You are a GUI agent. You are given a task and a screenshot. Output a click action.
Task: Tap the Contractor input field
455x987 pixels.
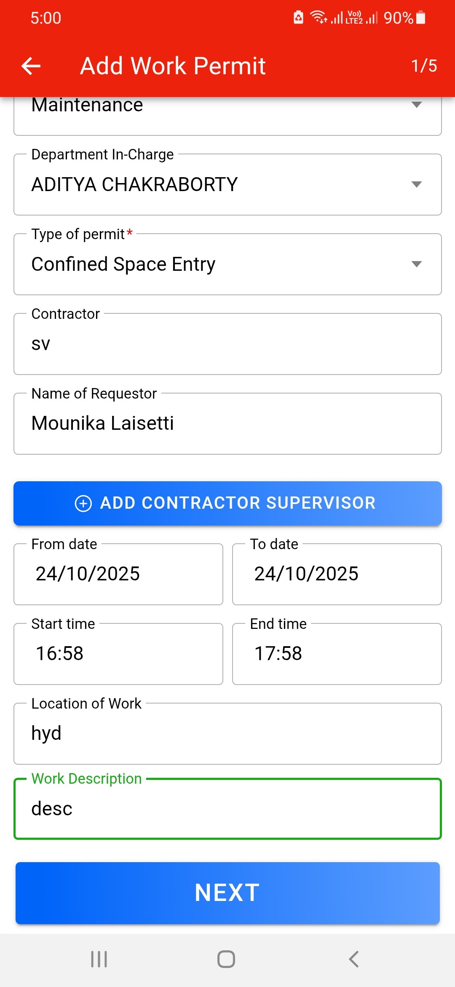(227, 344)
